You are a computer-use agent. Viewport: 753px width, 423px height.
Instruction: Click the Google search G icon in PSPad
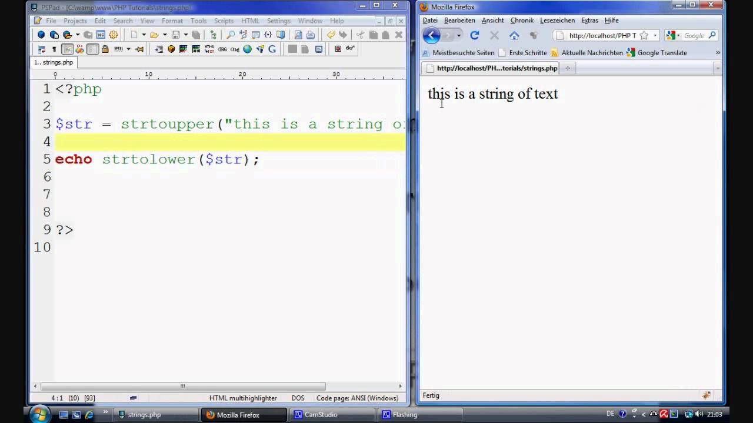[272, 49]
